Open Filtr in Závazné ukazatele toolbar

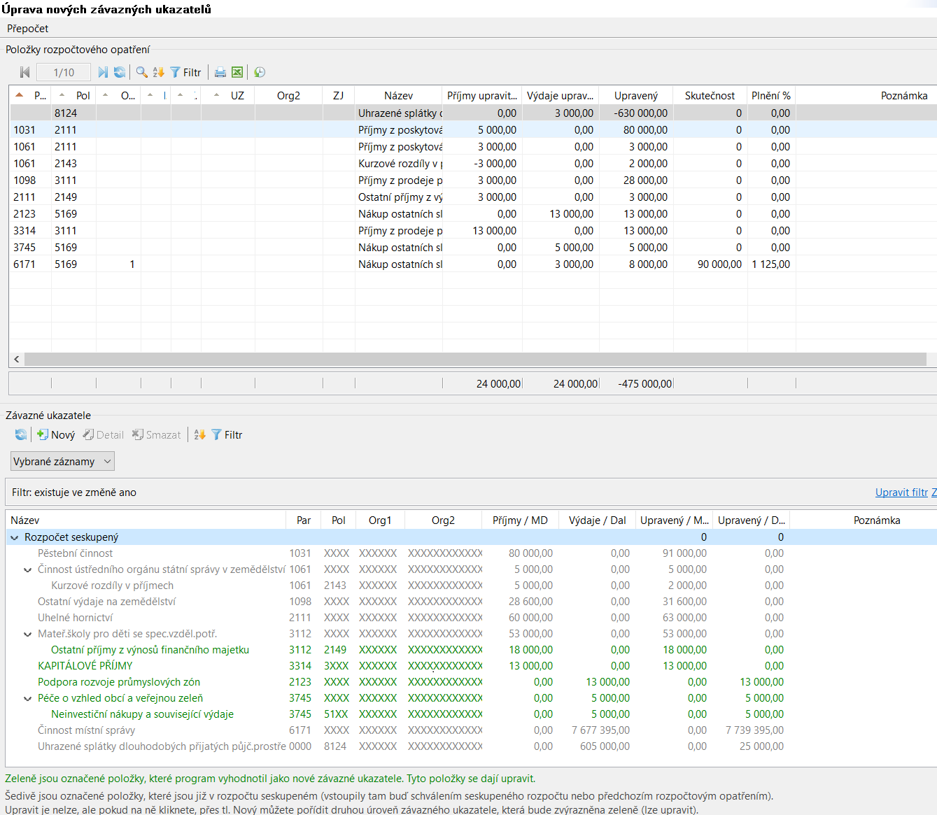tap(227, 434)
